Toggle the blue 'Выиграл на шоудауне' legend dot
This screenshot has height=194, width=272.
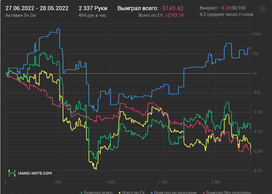coord(152,192)
